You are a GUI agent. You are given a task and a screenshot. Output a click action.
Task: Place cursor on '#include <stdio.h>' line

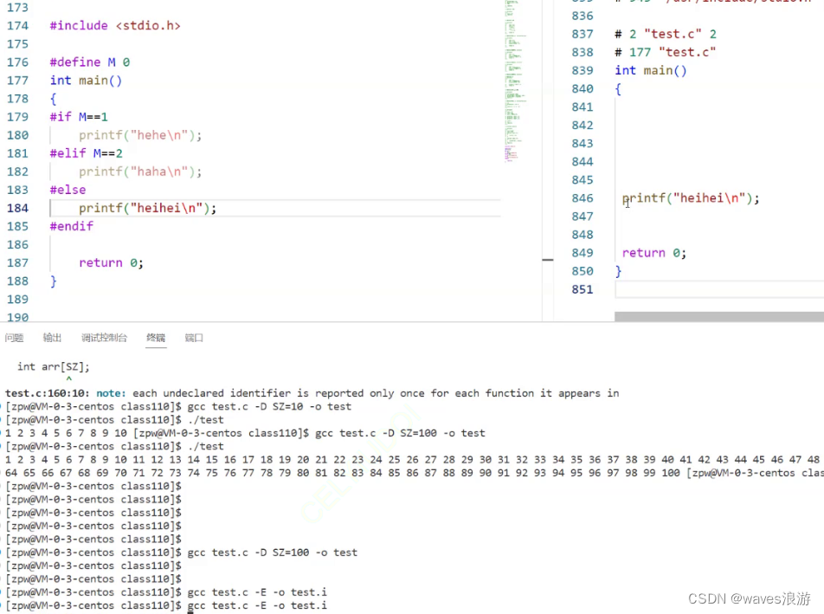click(x=115, y=26)
